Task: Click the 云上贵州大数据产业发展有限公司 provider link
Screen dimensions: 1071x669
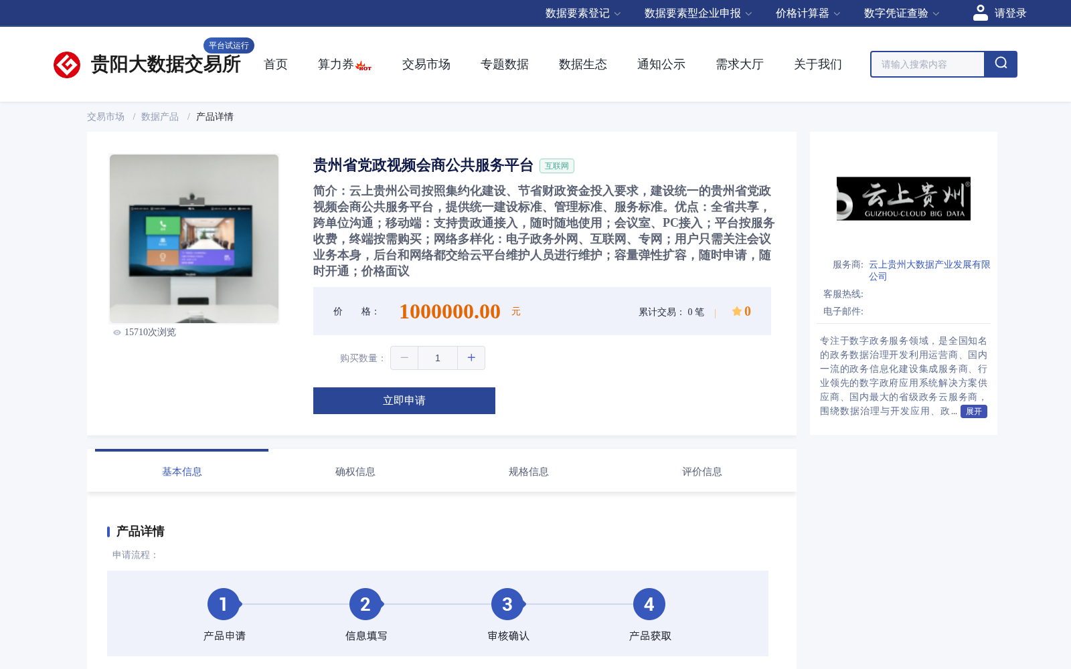Action: tap(929, 270)
